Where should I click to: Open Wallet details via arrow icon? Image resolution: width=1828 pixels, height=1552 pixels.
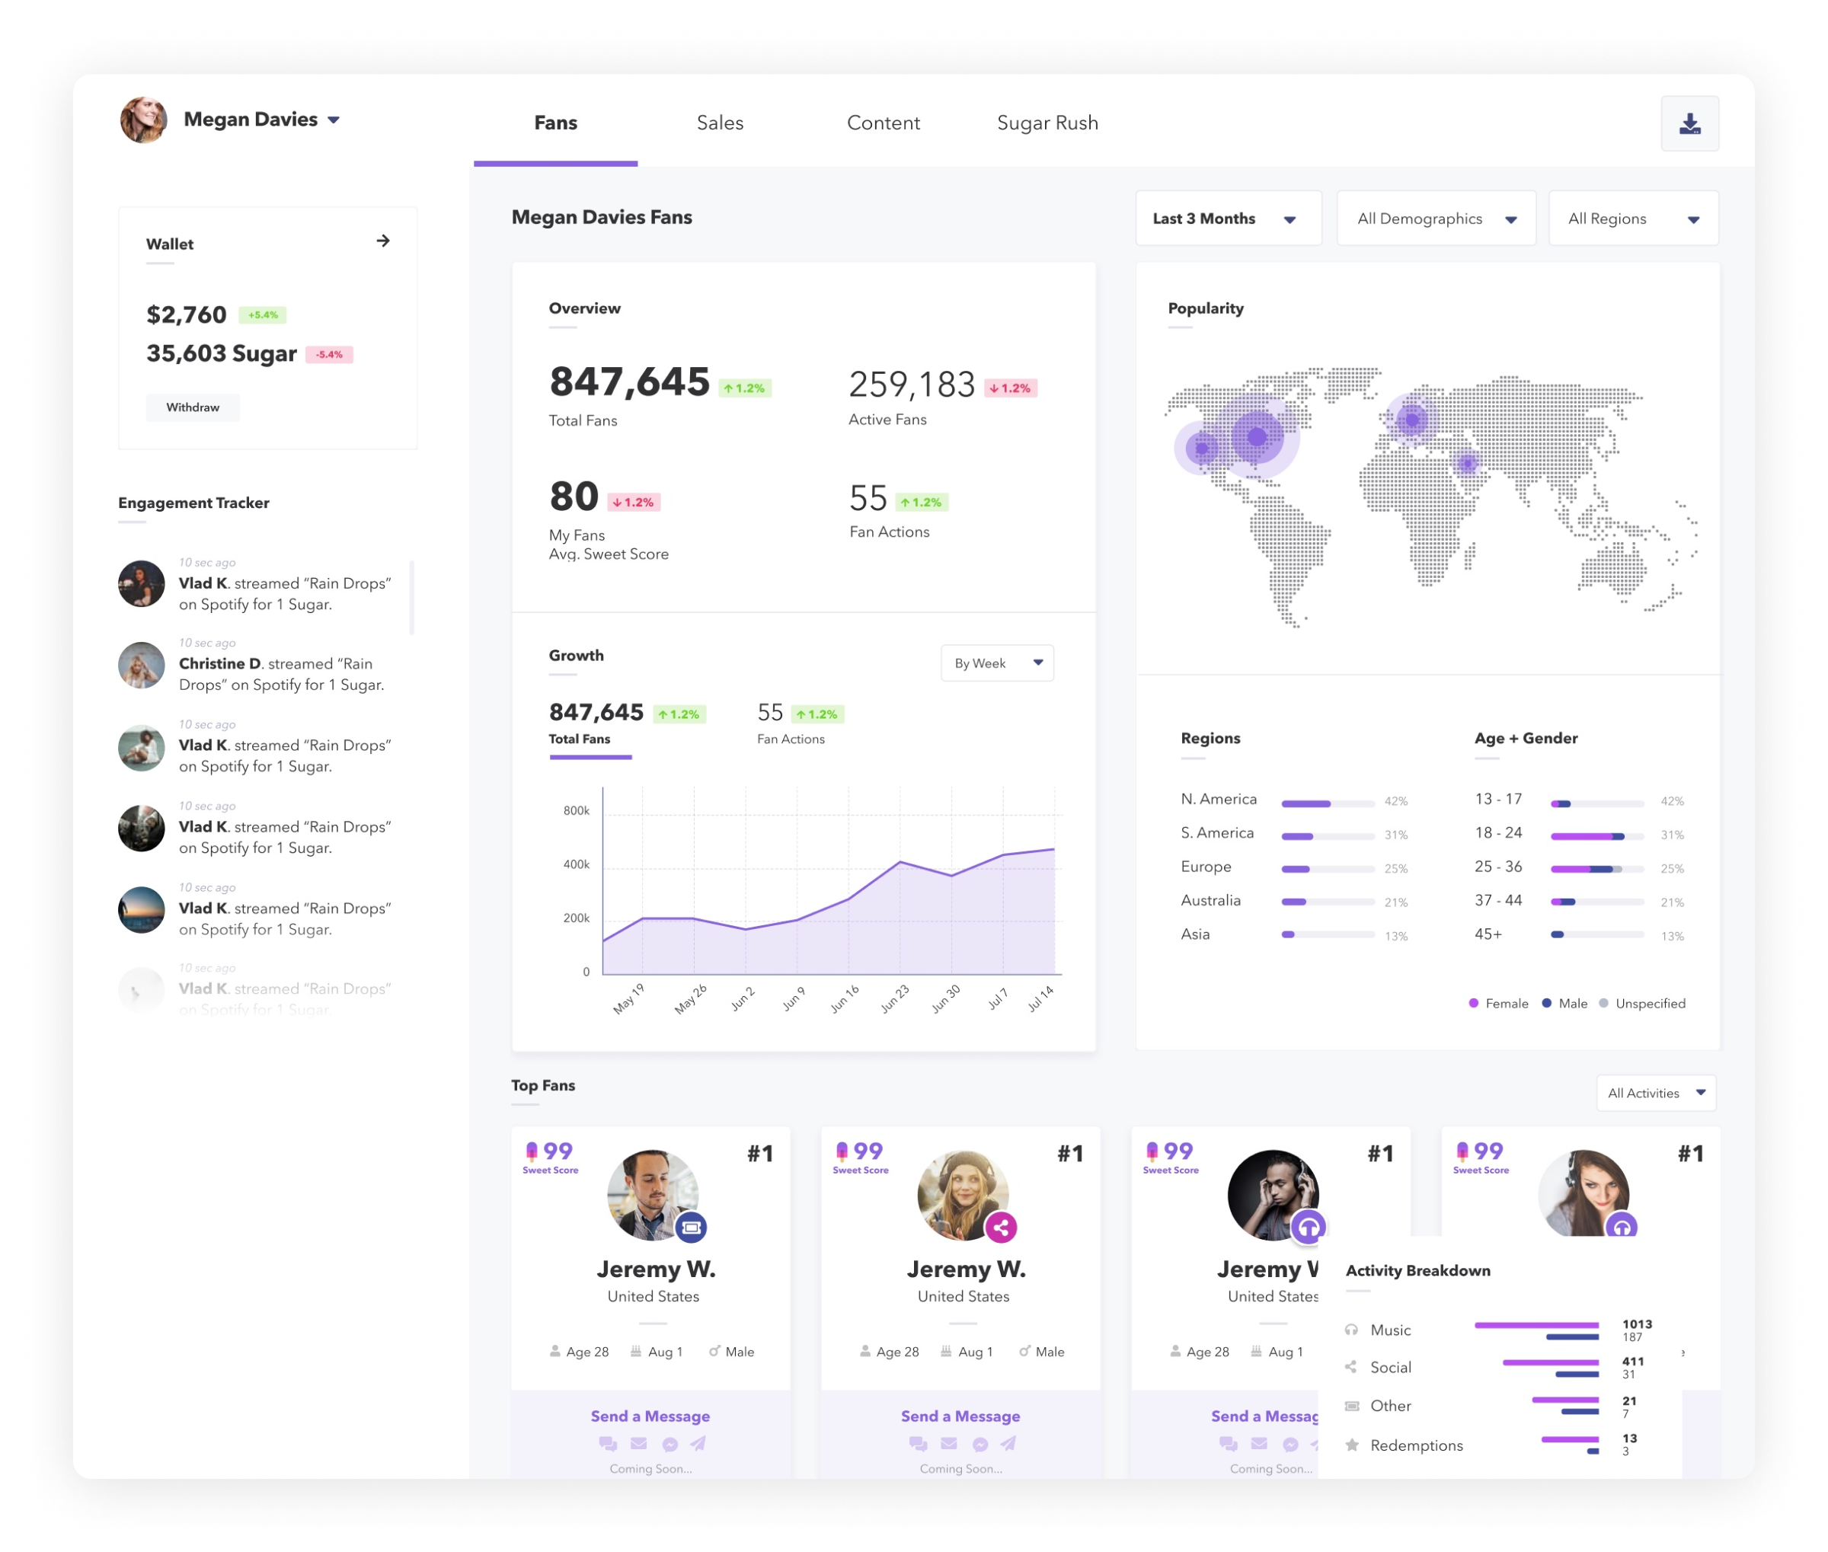(x=383, y=241)
